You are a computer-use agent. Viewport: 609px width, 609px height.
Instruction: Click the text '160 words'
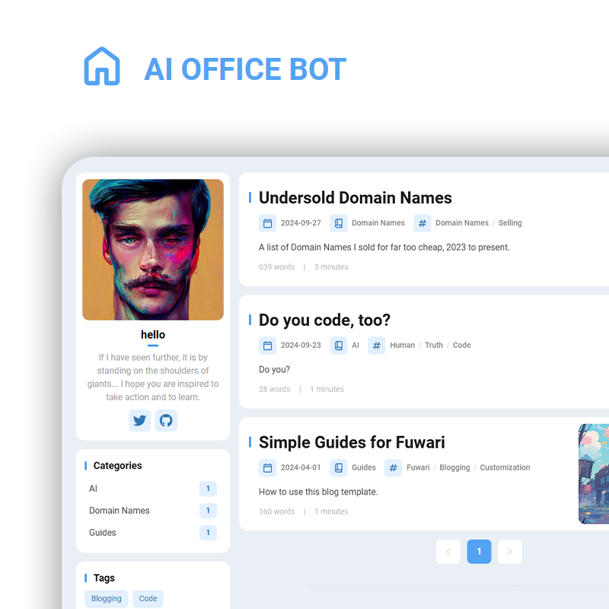(x=277, y=512)
